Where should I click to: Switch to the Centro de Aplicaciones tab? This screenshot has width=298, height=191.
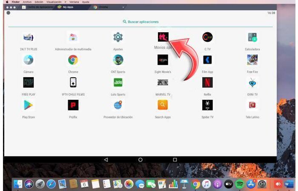coord(37,7)
